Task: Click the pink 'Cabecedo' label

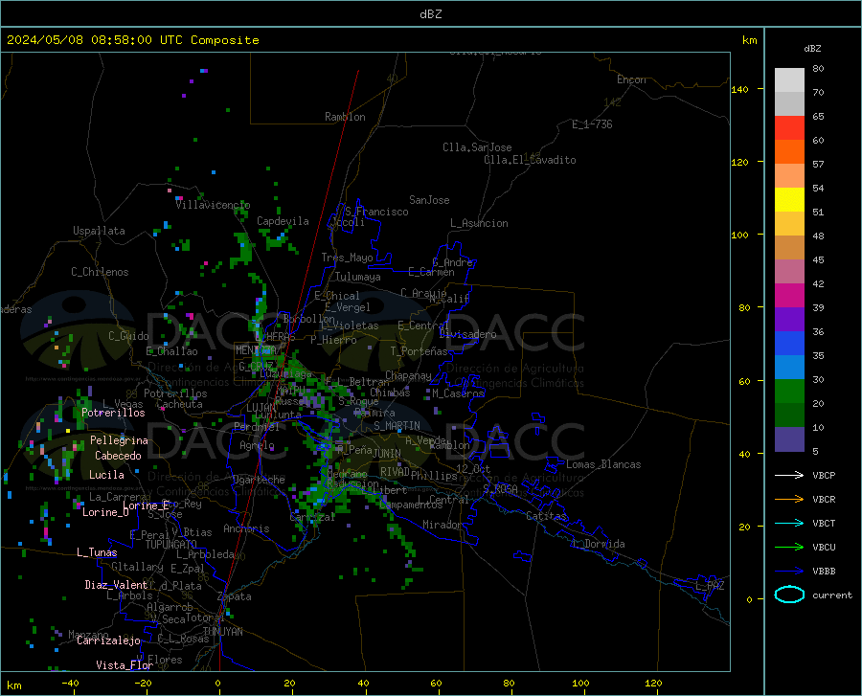Action: coord(118,456)
